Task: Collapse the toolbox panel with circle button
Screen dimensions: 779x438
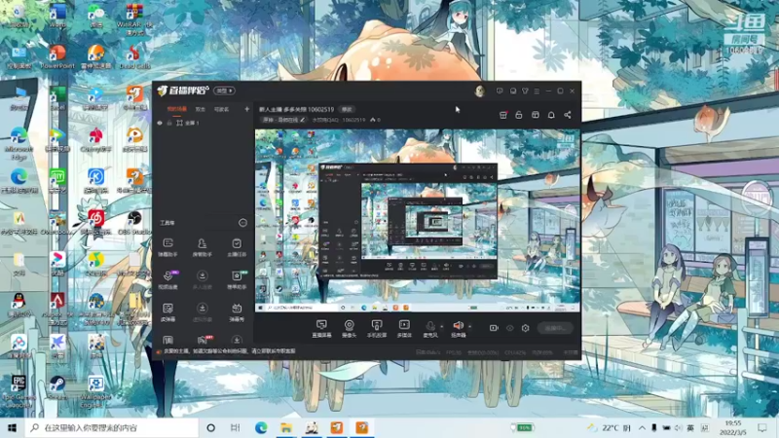Action: [x=242, y=223]
